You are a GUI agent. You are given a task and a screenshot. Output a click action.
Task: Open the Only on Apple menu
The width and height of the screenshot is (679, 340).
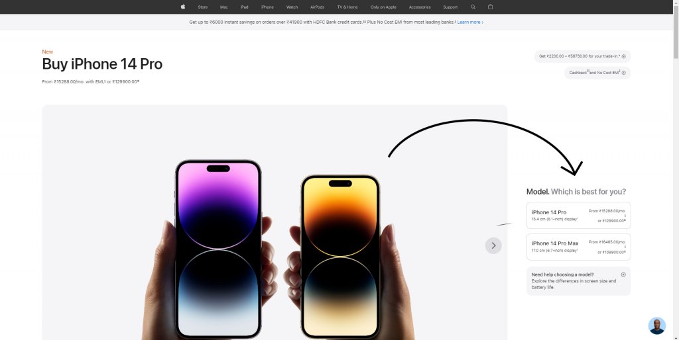(383, 7)
